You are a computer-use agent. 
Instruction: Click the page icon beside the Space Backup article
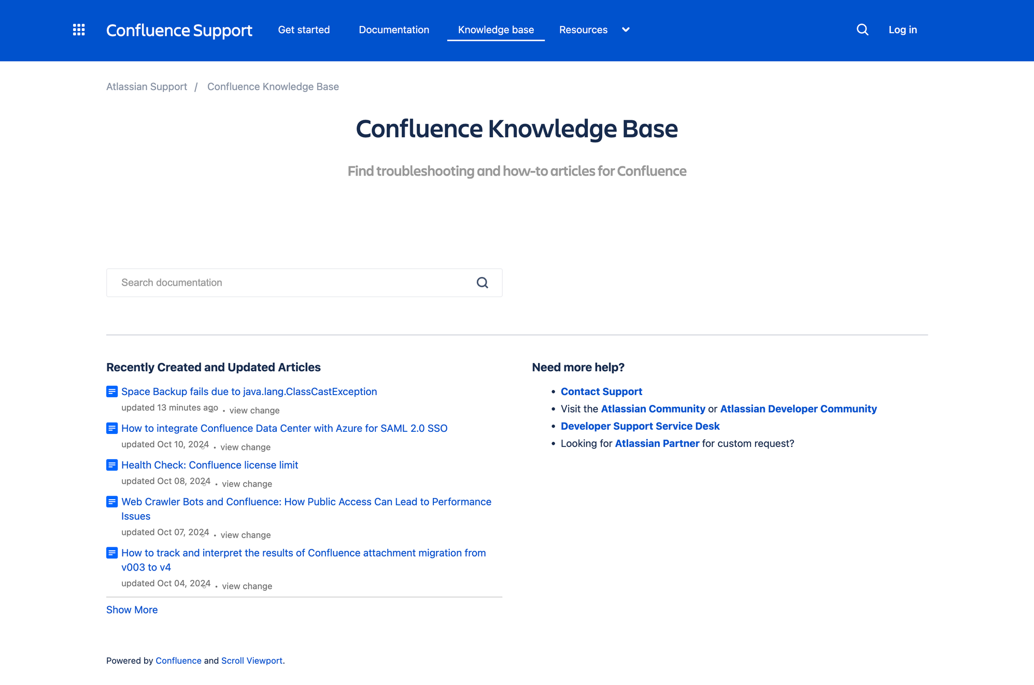pyautogui.click(x=112, y=391)
